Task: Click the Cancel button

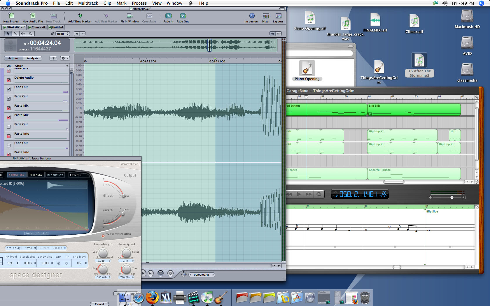Action: click(99, 304)
